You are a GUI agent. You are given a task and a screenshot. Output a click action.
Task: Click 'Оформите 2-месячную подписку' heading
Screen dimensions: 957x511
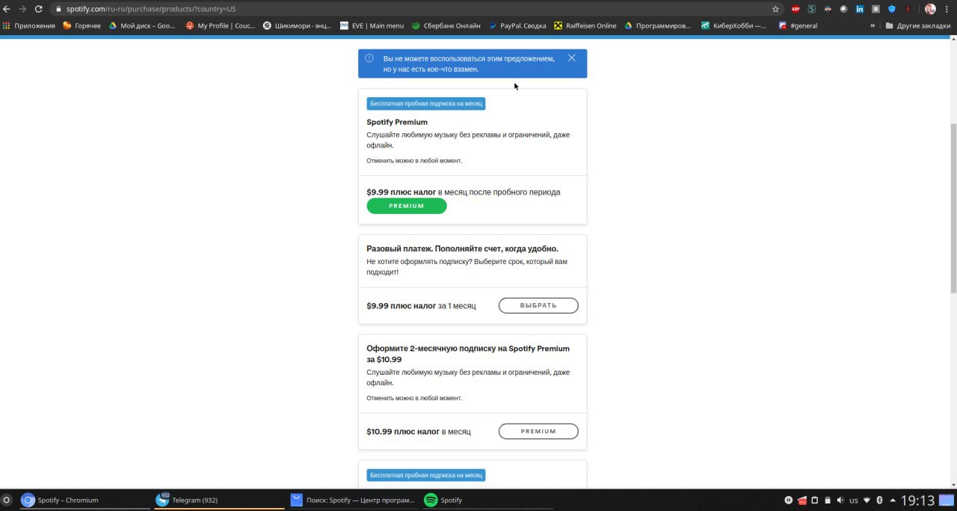468,354
